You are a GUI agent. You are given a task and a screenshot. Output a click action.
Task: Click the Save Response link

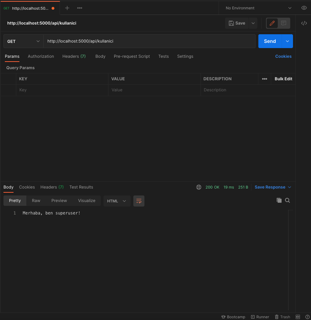coord(270,187)
